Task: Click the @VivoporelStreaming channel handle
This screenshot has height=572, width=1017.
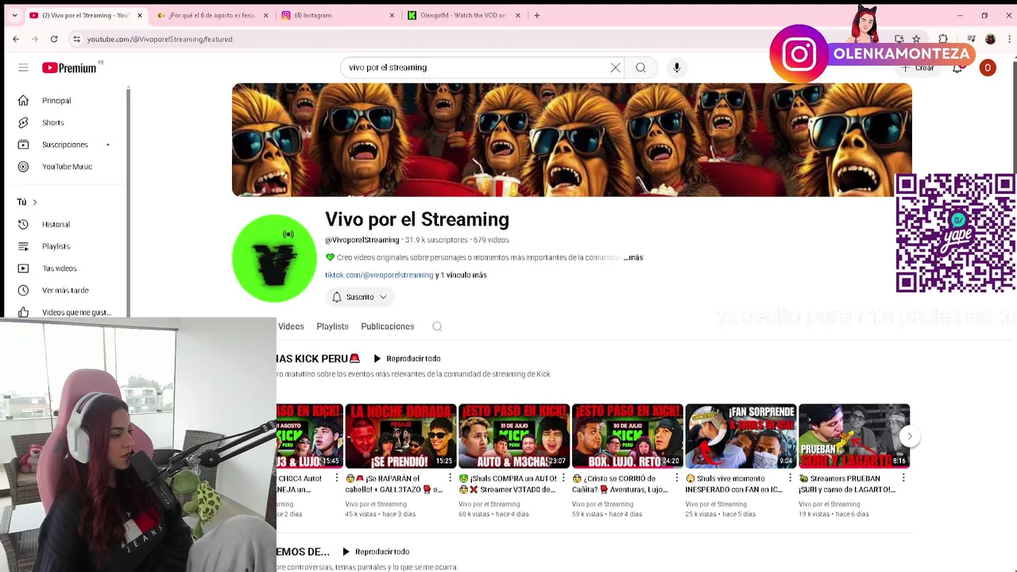Action: (362, 240)
